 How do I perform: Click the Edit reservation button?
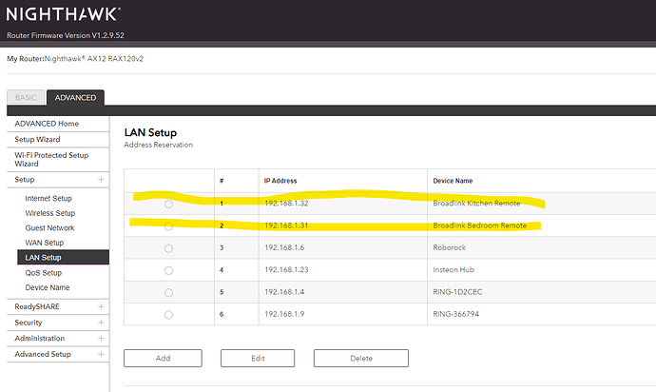[258, 358]
